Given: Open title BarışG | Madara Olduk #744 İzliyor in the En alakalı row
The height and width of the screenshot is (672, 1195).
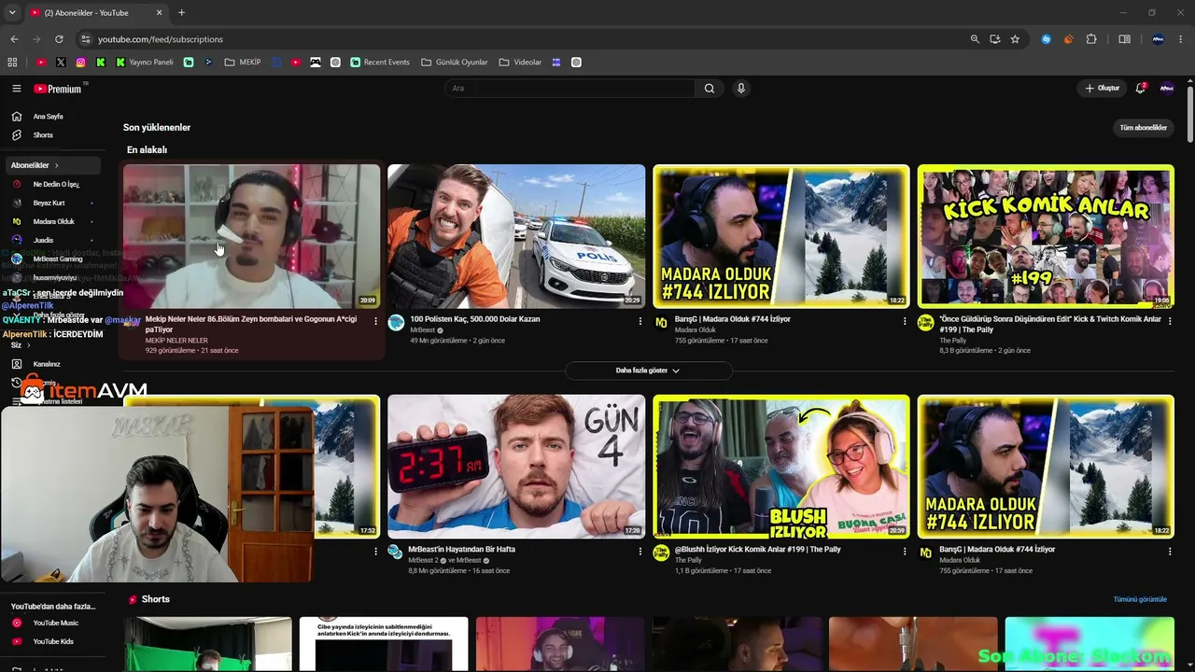Looking at the screenshot, I should tap(733, 319).
